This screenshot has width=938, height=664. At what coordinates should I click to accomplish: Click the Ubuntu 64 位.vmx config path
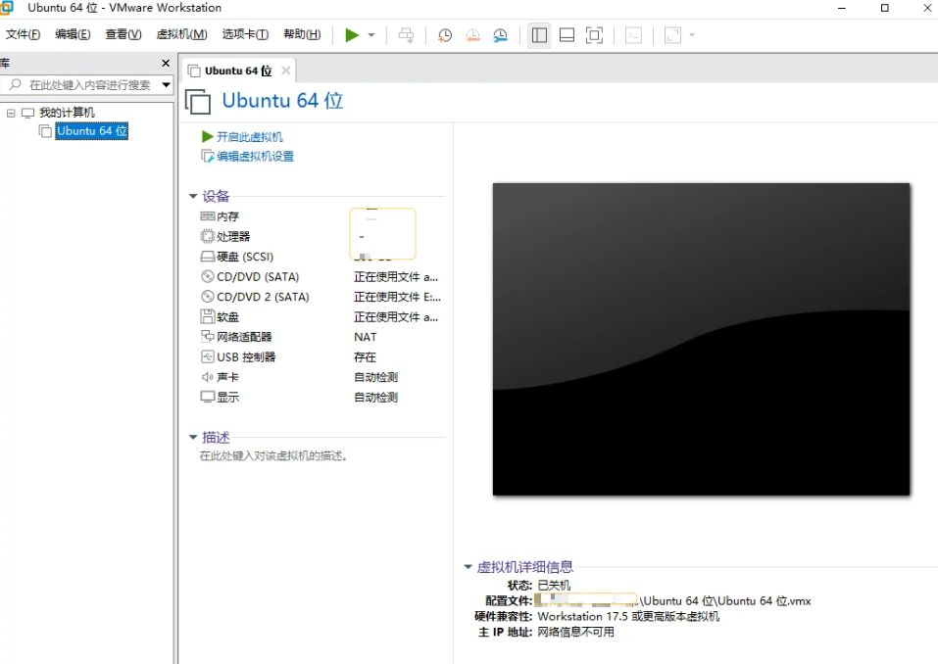tap(724, 601)
